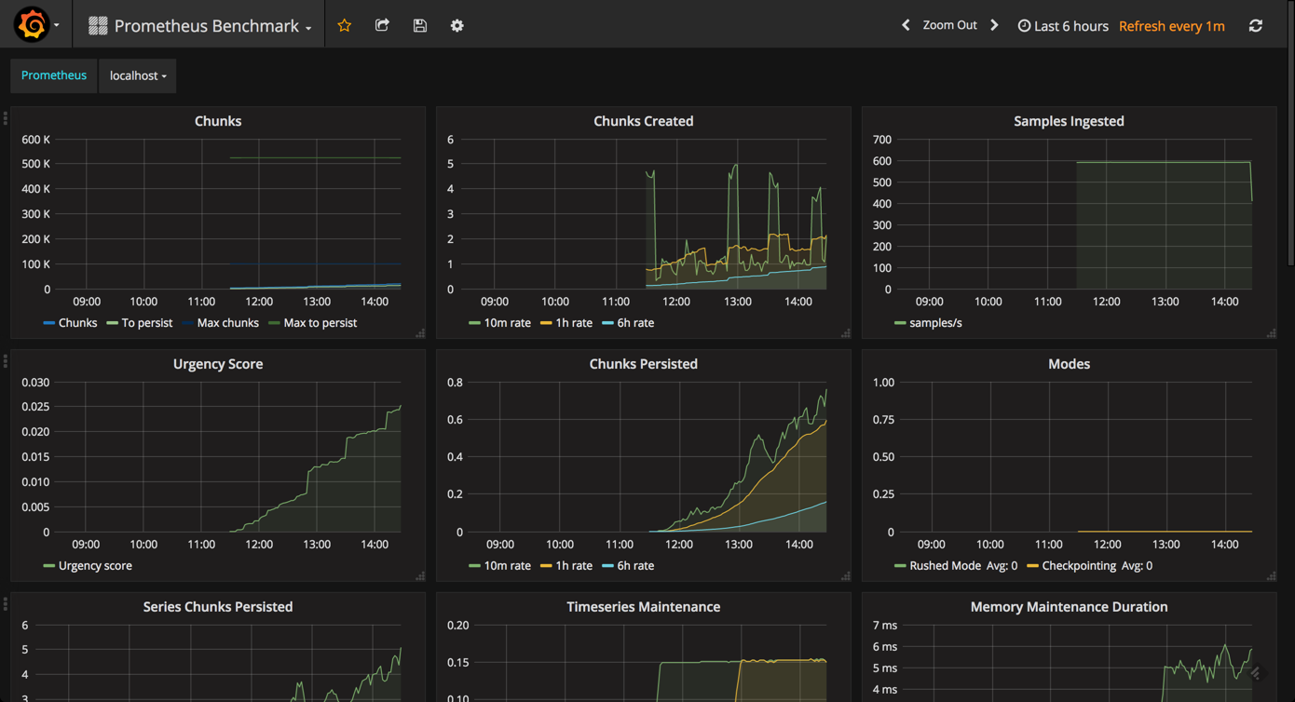Screen dimensions: 1295x702
Task: Save the dashboard with the disk icon
Action: [419, 25]
